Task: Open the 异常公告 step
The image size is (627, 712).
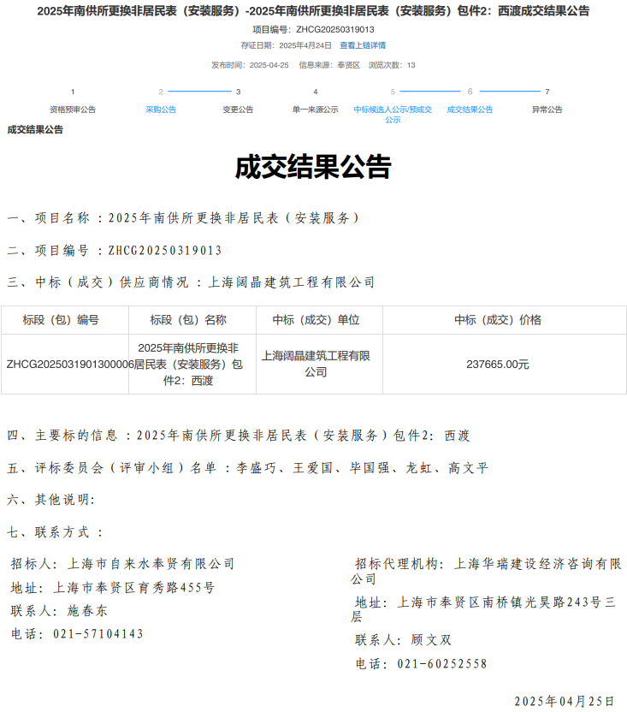Action: pos(547,110)
